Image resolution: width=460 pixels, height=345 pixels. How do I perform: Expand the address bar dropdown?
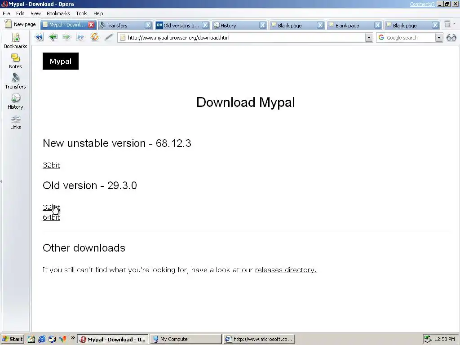coord(369,38)
